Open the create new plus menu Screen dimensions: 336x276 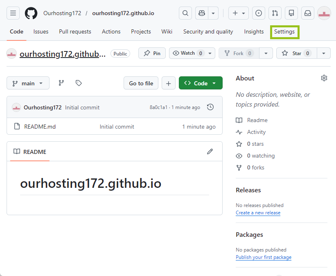pos(239,13)
